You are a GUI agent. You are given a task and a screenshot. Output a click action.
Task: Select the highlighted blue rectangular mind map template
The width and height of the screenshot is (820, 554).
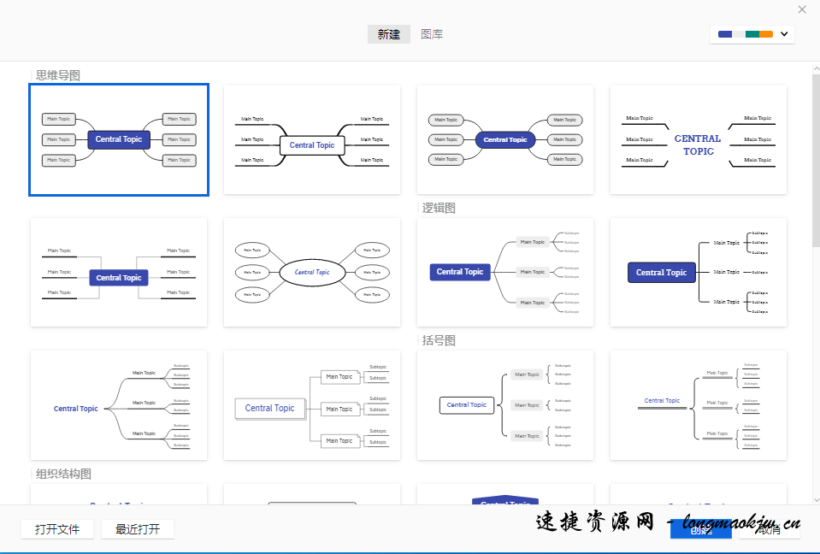click(x=119, y=140)
